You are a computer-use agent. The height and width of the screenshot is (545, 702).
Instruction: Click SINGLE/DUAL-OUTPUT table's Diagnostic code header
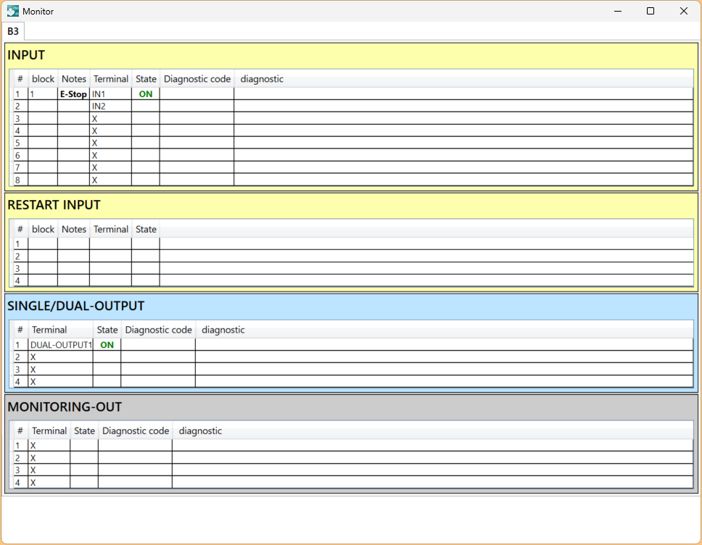(x=159, y=330)
